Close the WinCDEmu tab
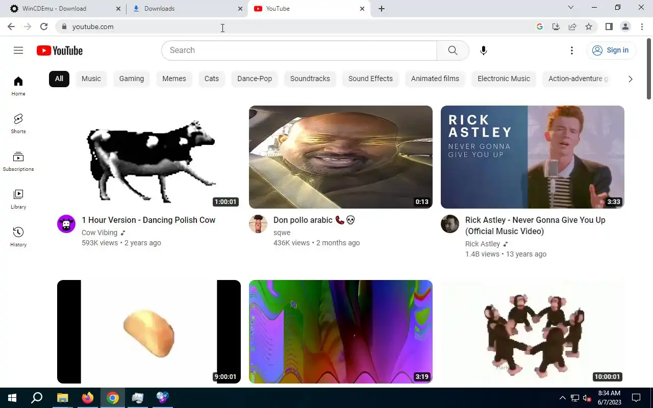 tap(118, 9)
